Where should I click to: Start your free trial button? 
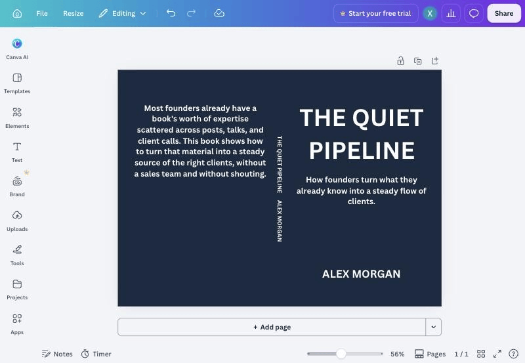[375, 13]
